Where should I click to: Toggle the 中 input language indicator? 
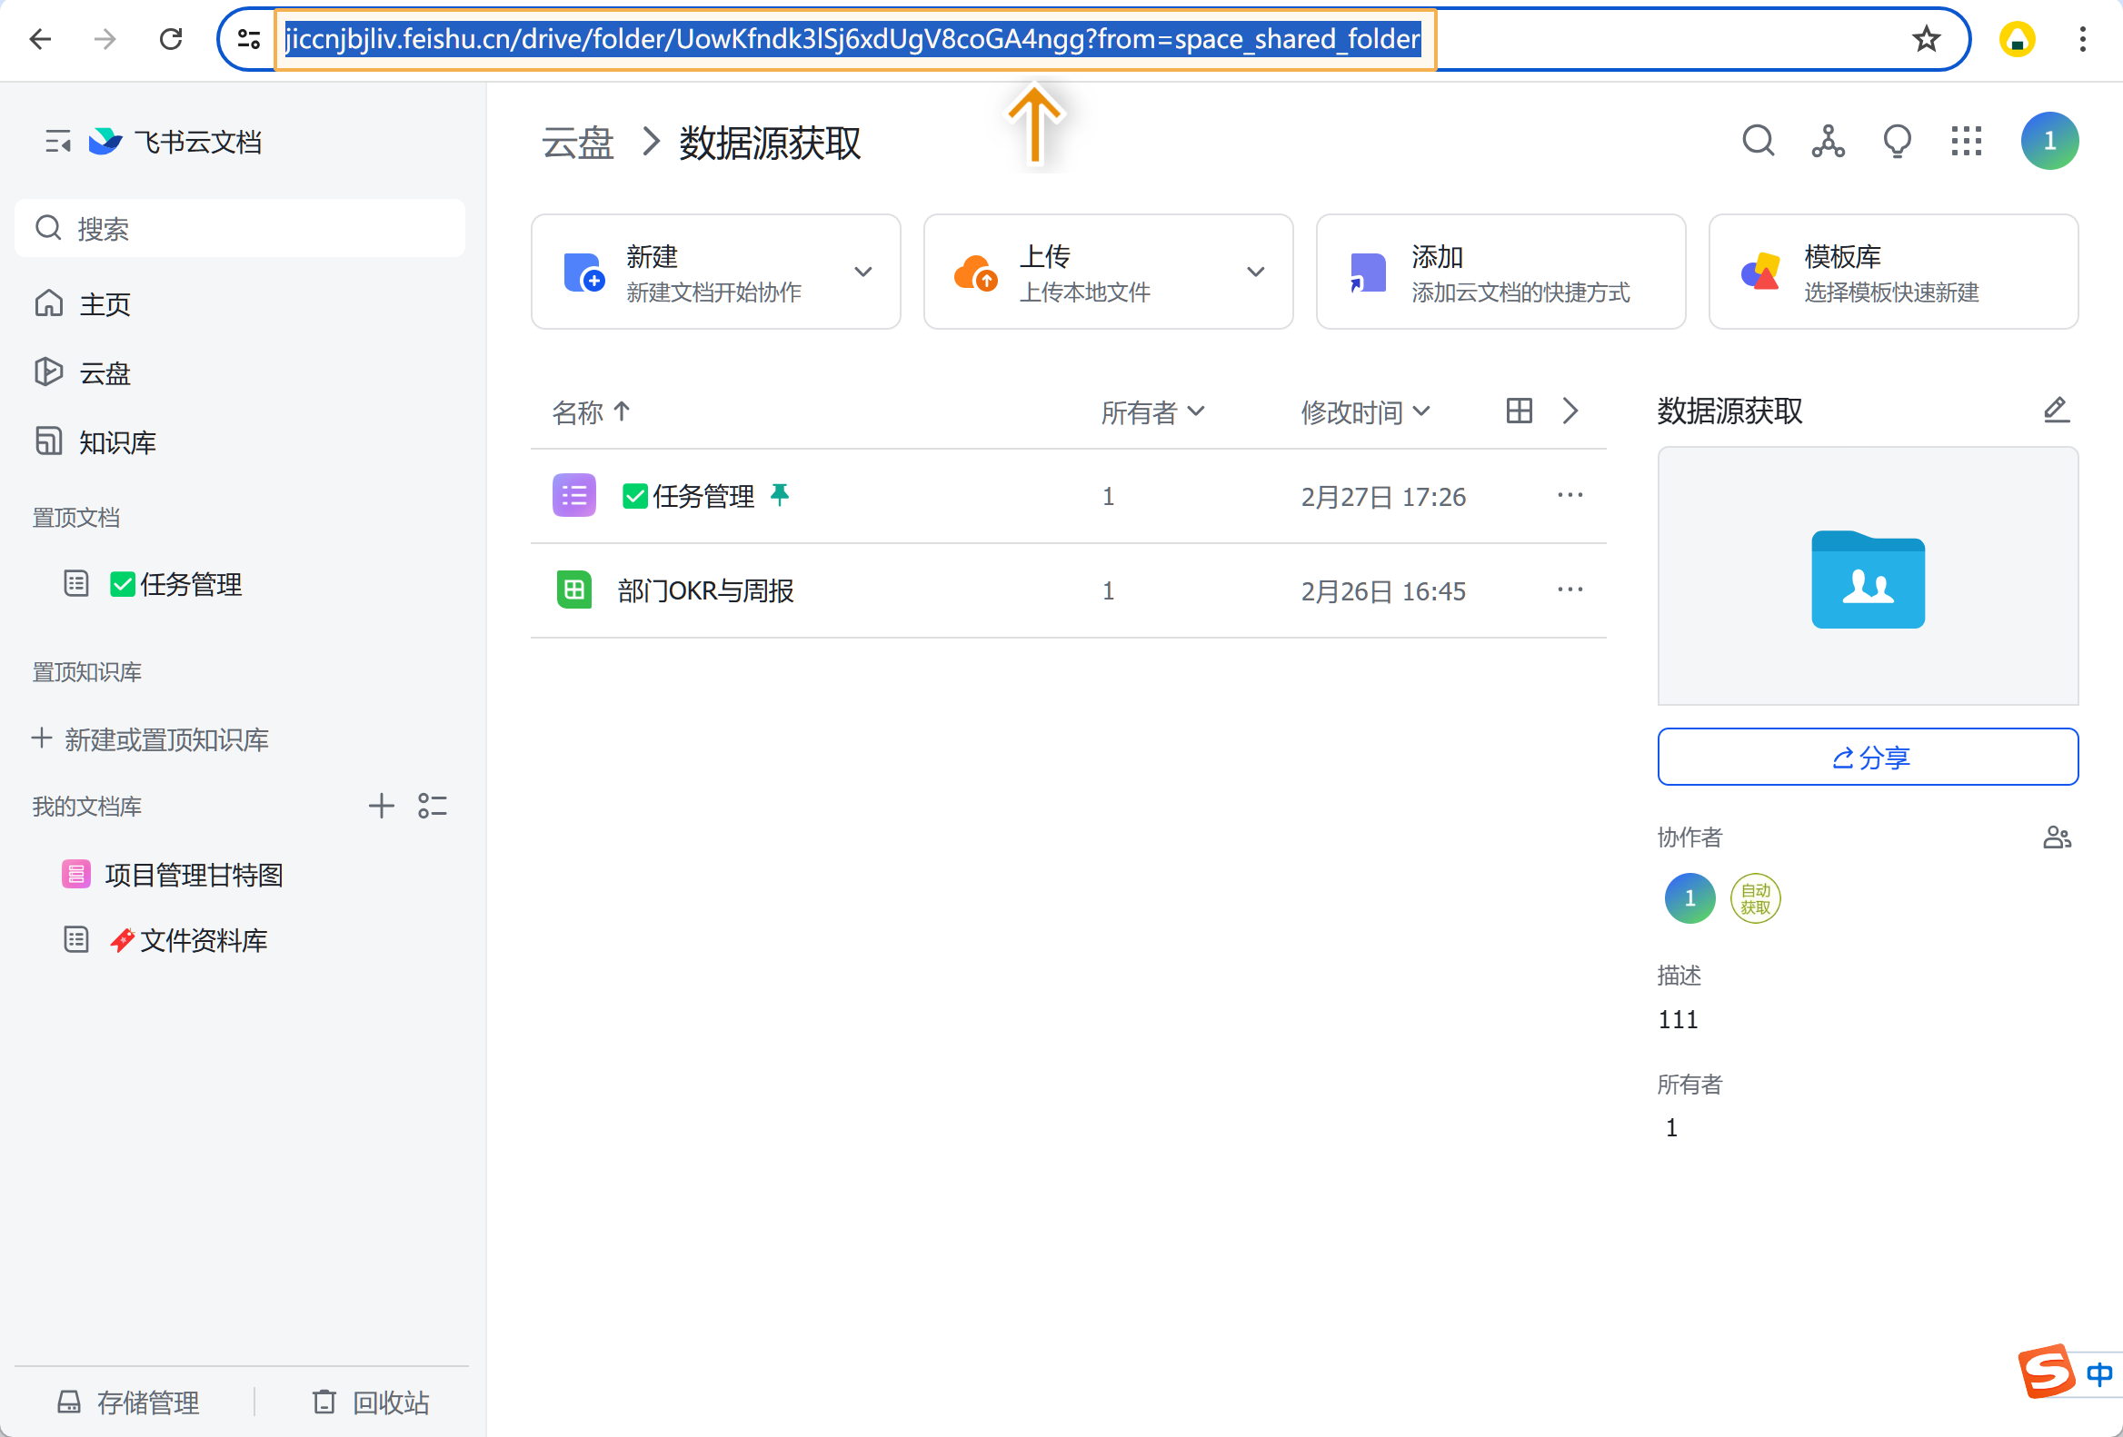(2099, 1373)
